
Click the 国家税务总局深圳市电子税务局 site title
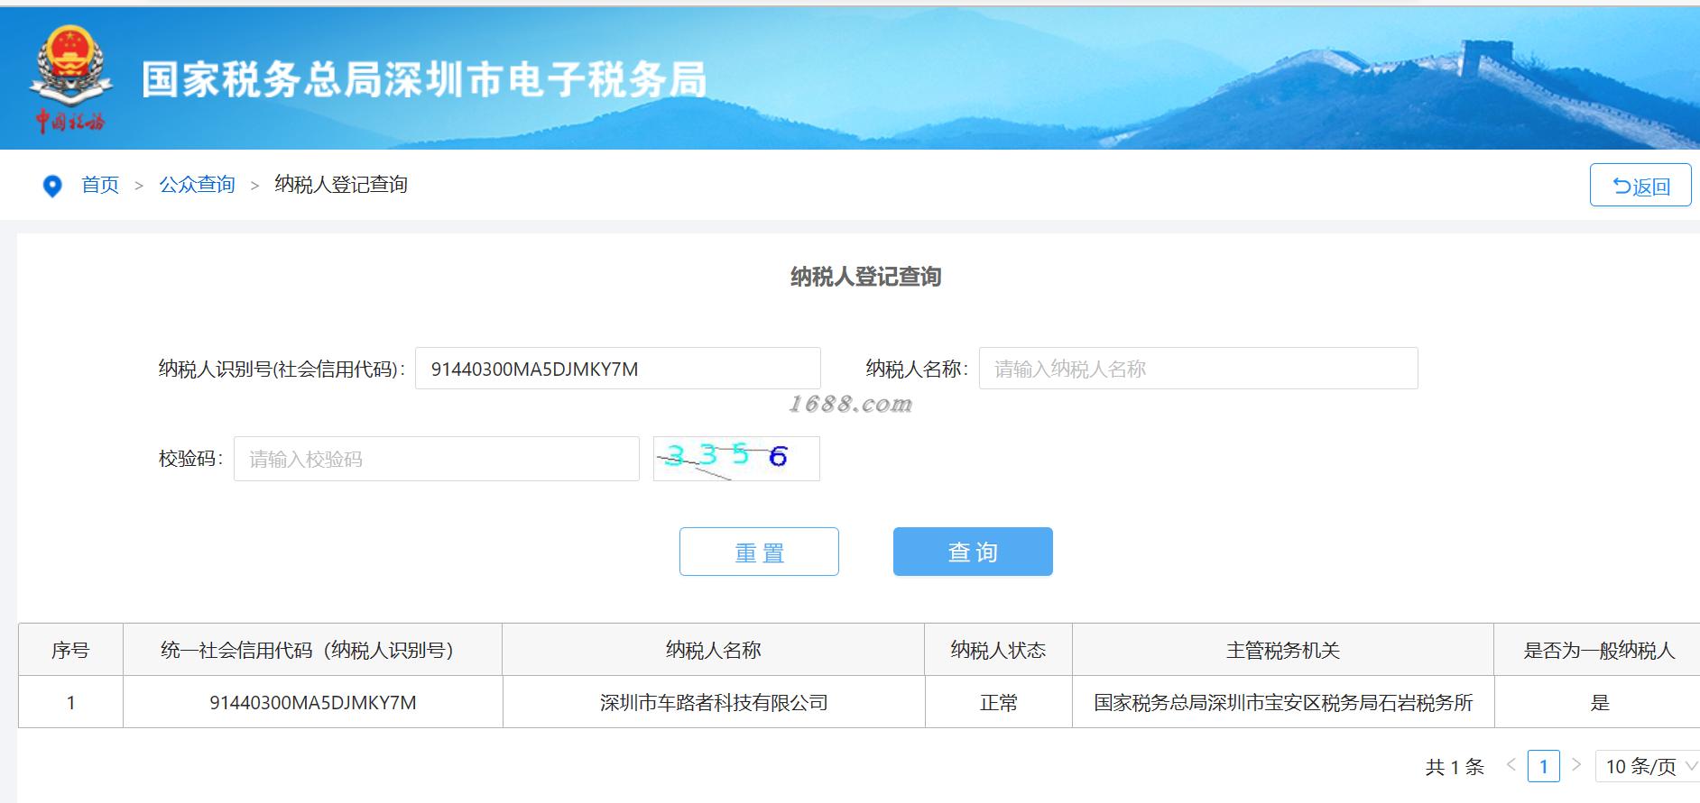click(x=424, y=79)
